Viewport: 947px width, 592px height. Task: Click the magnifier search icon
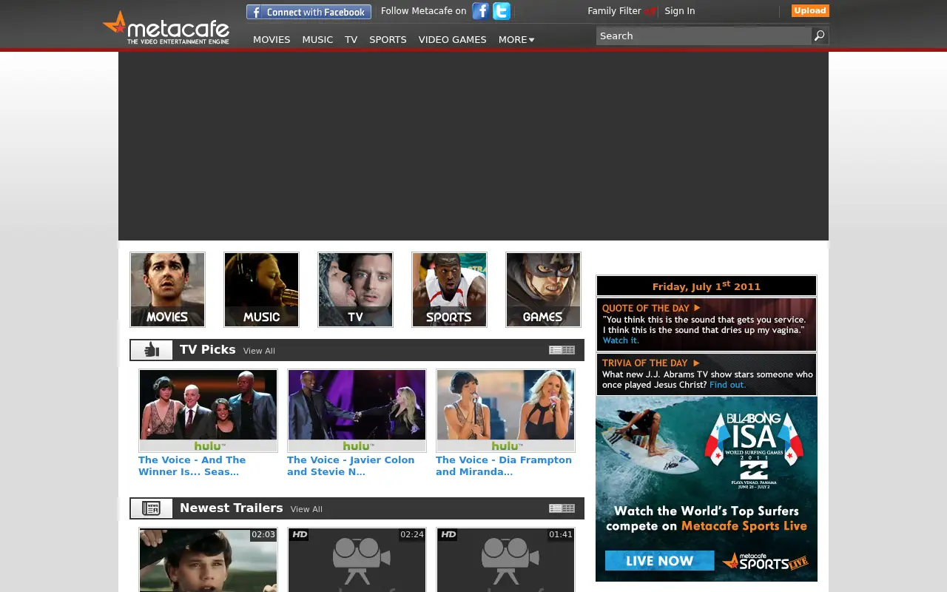(x=819, y=36)
